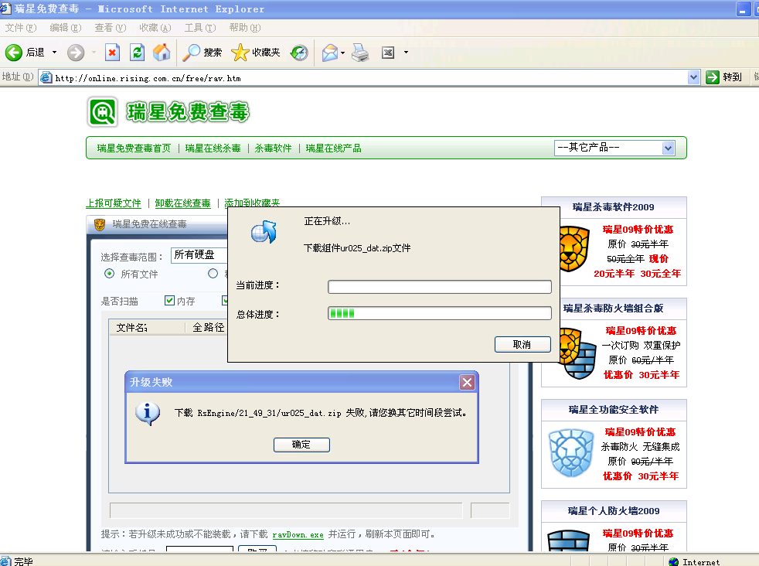Click the upgrade globe arrow icon

tap(264, 232)
